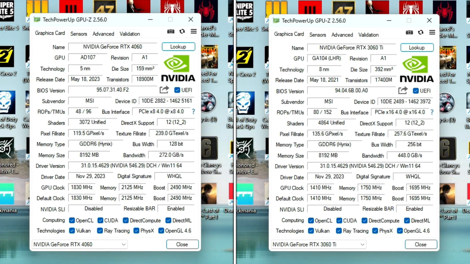
Task: Select the Need for Speed icon right of RTX 4060 window
Action: coord(209,57)
